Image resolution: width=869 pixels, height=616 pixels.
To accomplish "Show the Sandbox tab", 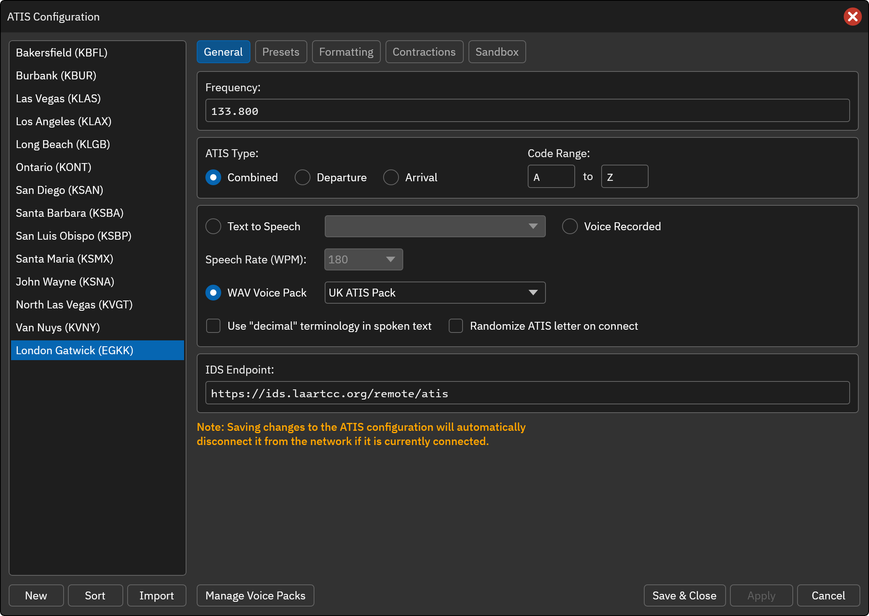I will pos(497,52).
